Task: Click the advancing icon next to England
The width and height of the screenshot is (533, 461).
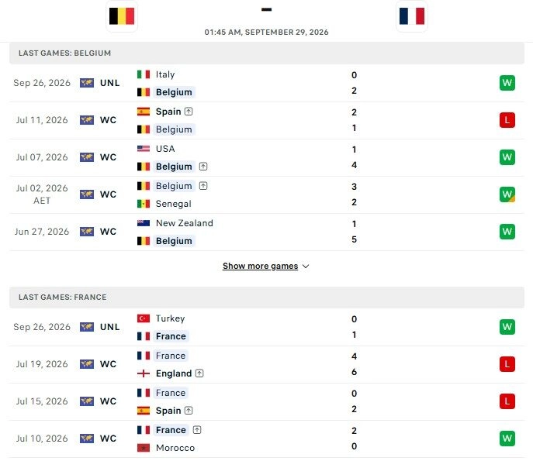Action: pos(199,373)
